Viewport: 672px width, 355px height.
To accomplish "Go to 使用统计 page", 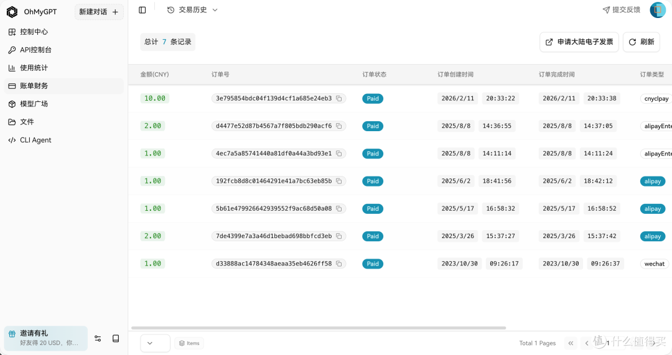I will click(x=64, y=68).
